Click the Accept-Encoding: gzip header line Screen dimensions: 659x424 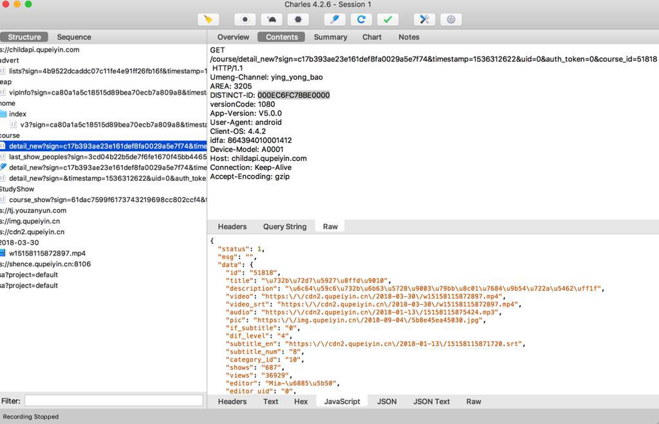[250, 176]
